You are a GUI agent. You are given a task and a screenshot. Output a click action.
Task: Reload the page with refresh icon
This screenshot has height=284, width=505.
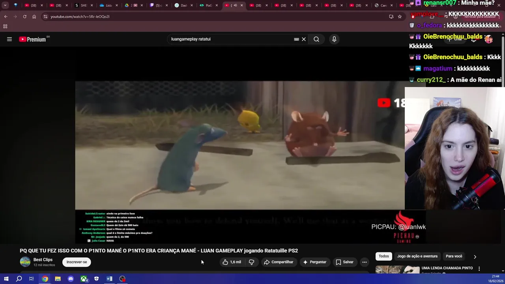(x=24, y=17)
